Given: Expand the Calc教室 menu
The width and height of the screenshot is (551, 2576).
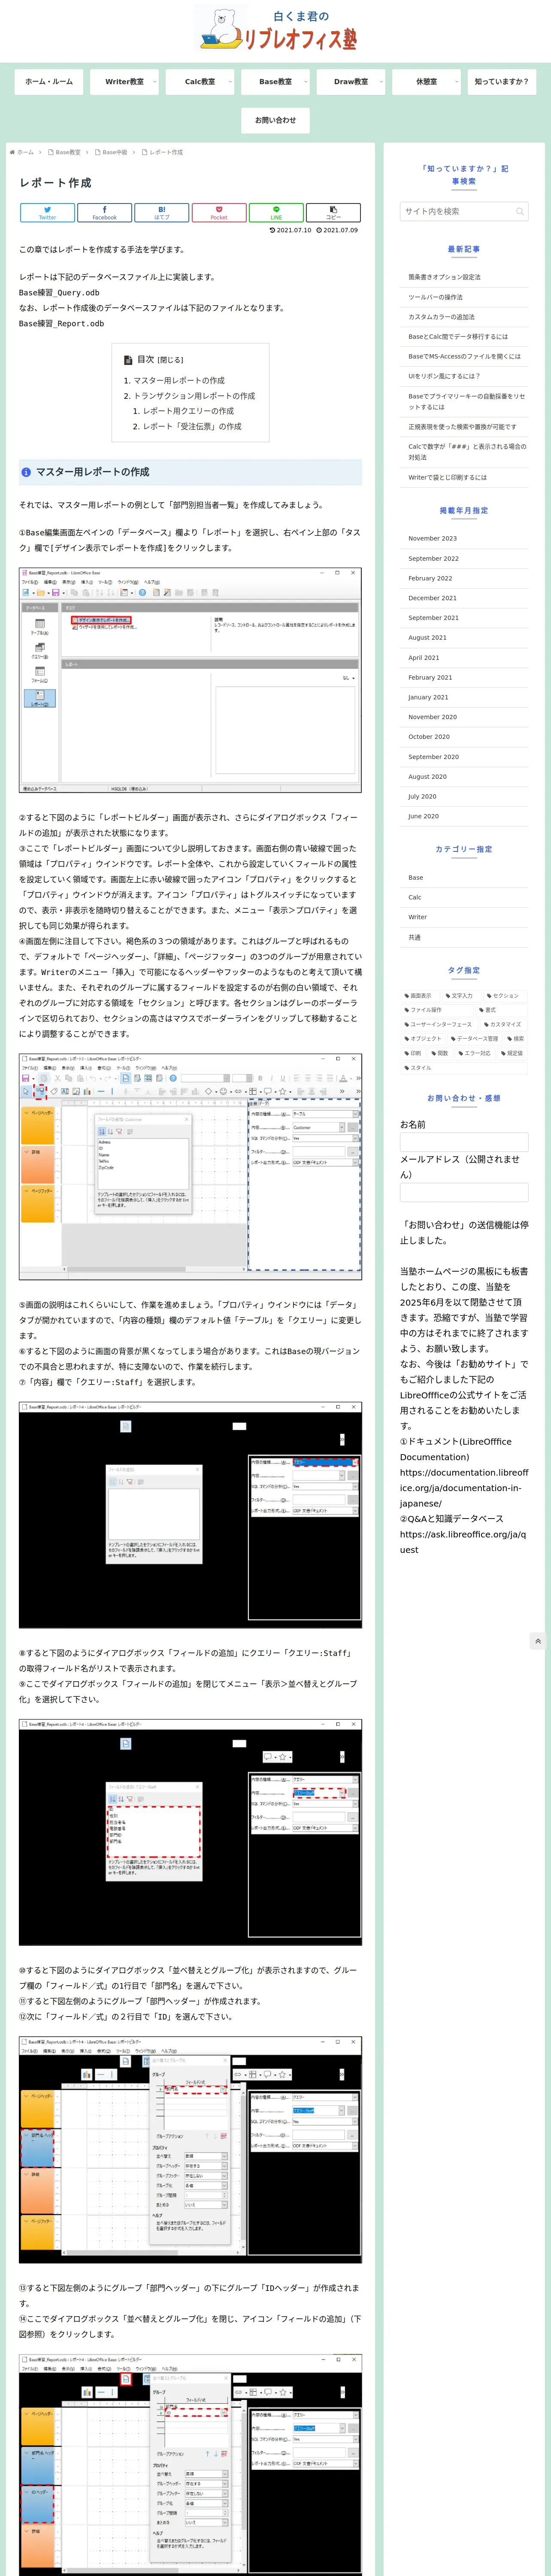Looking at the screenshot, I should click(200, 82).
